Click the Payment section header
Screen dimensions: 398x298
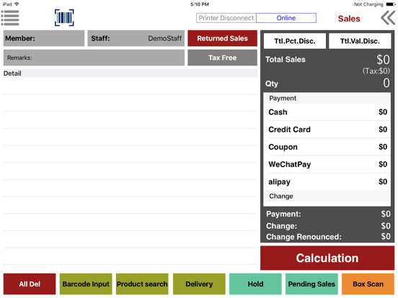coord(327,98)
